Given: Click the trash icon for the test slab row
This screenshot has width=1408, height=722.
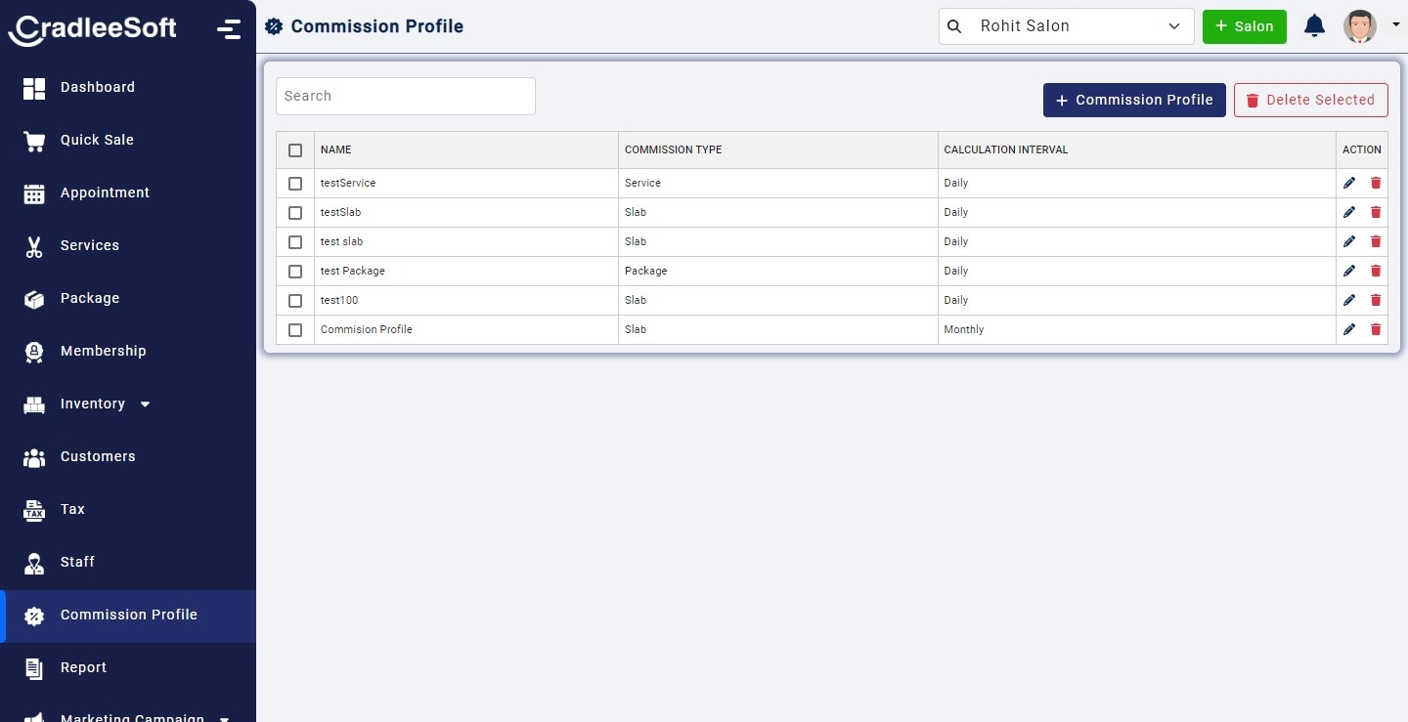Looking at the screenshot, I should click(1376, 241).
